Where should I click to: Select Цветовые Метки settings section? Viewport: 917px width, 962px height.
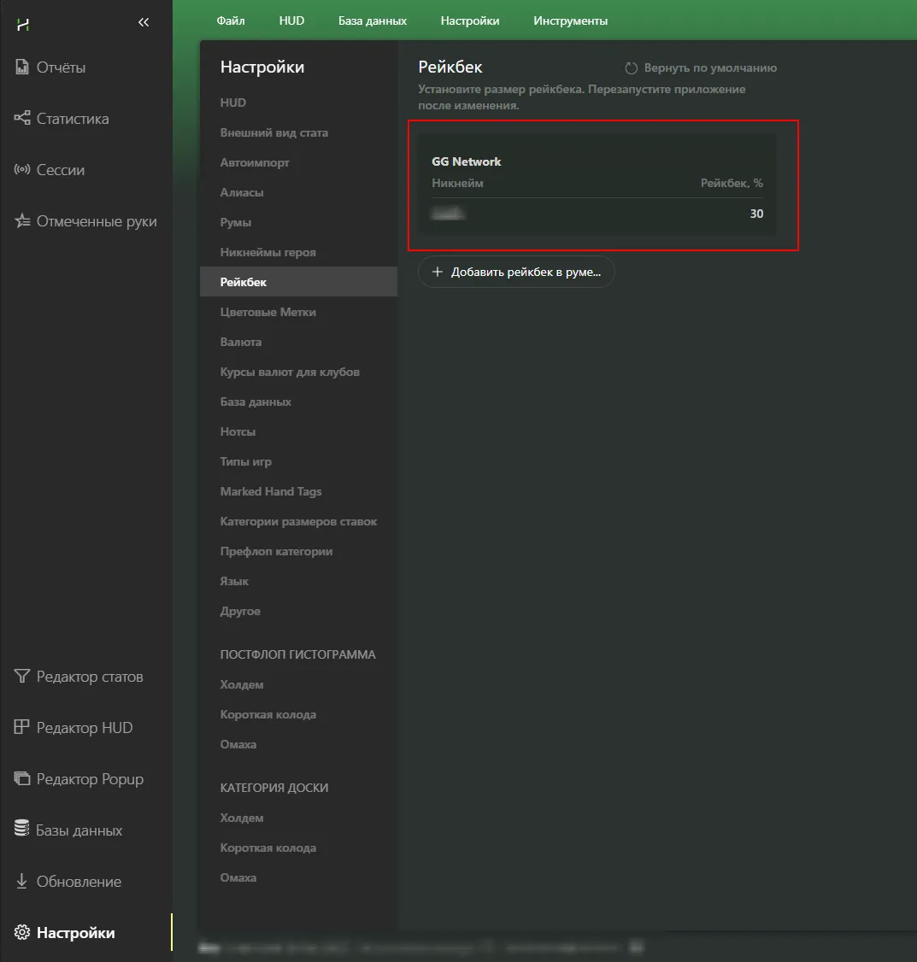(x=268, y=312)
